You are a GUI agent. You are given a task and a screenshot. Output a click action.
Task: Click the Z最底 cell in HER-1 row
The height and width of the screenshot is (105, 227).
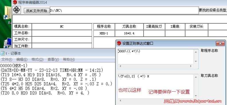coord(175,34)
